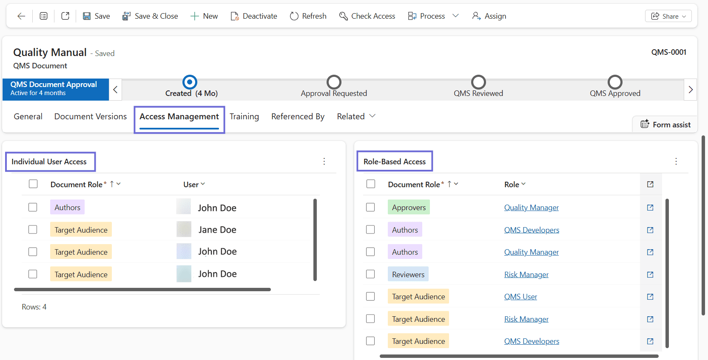This screenshot has height=360, width=708.
Task: Click the back arrow icon
Action: click(21, 16)
